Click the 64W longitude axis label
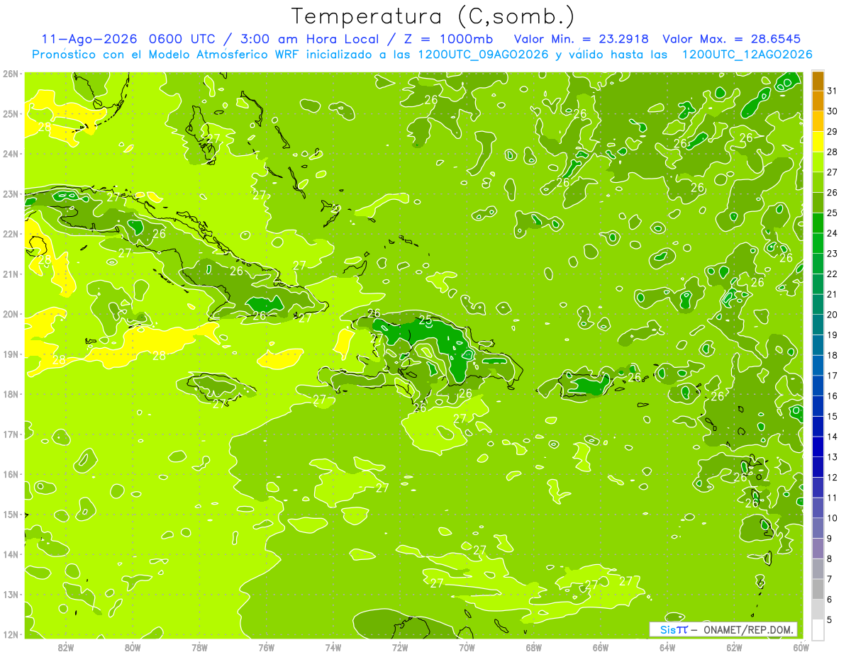 click(x=667, y=646)
